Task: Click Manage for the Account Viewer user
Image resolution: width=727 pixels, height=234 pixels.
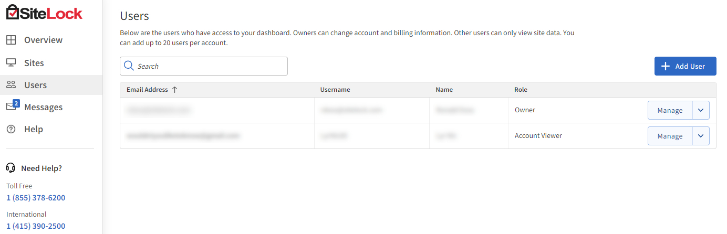Action: pyautogui.click(x=670, y=136)
